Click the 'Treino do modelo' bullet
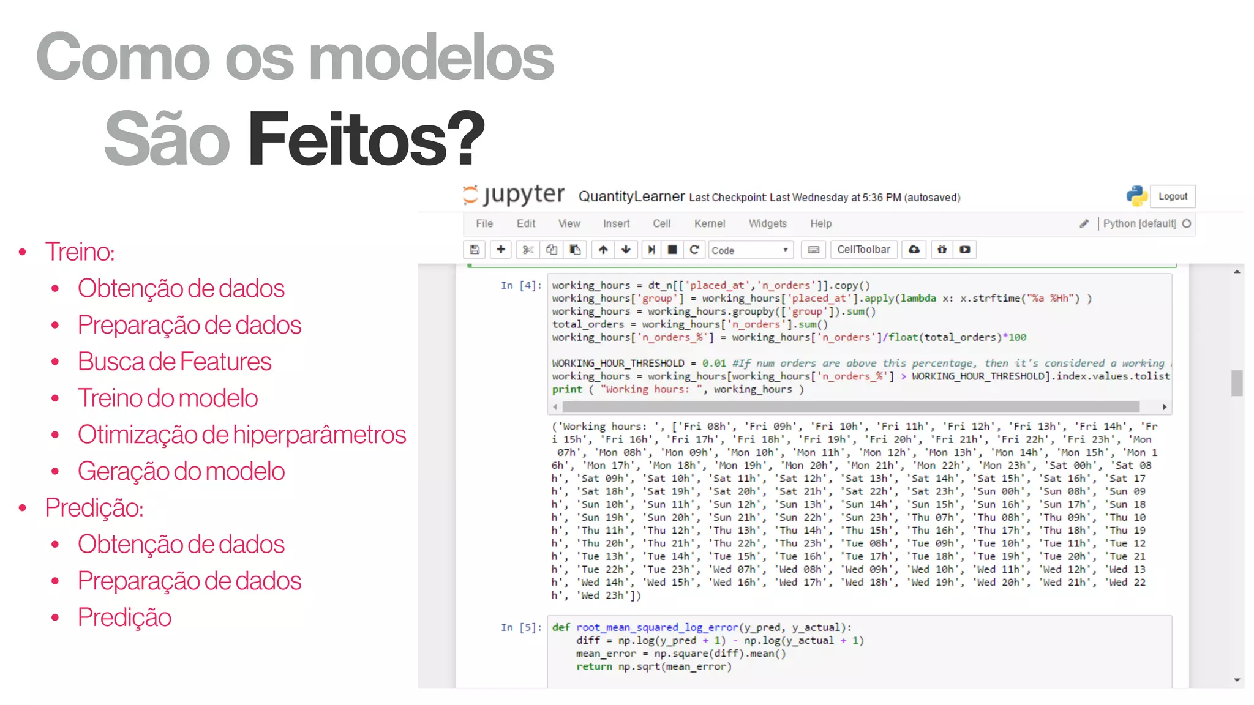 click(x=168, y=398)
